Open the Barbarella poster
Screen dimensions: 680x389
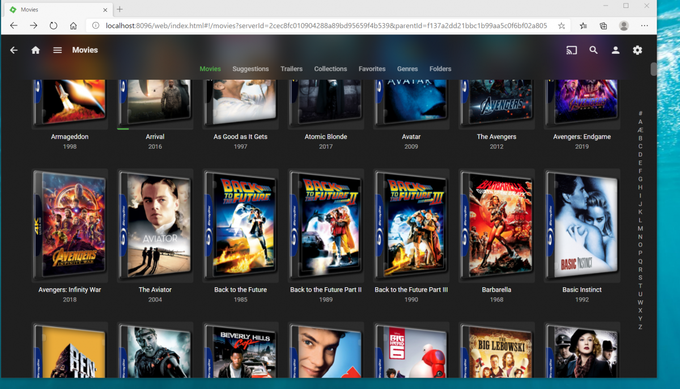pyautogui.click(x=496, y=226)
